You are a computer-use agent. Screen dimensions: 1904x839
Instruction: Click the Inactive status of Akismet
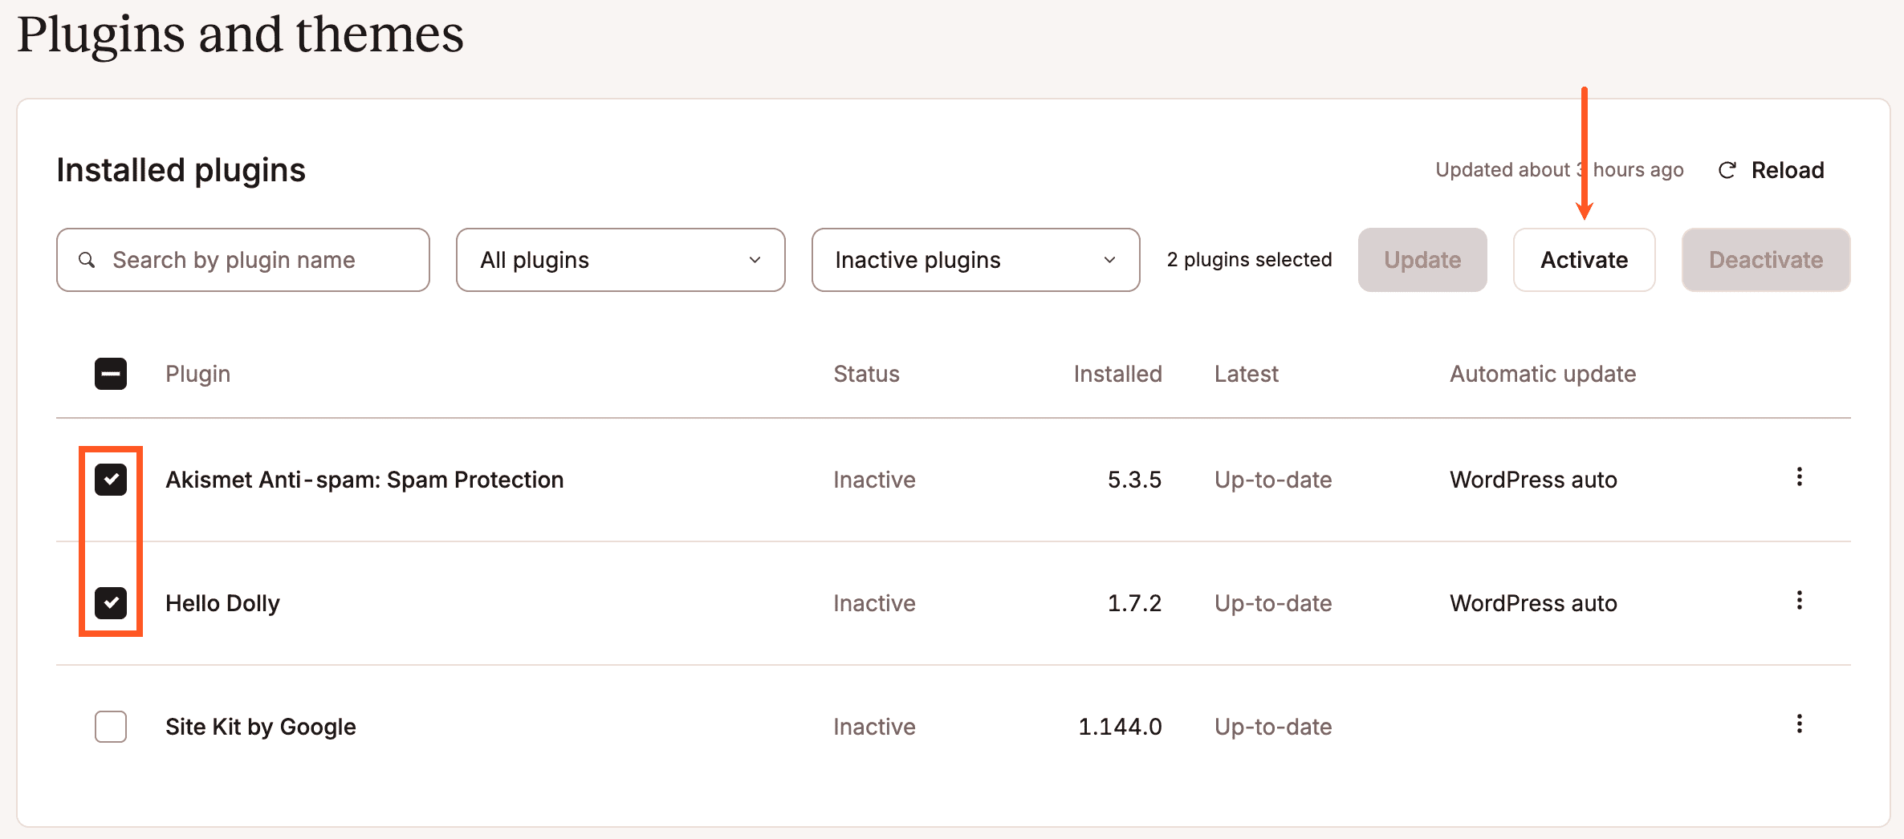coord(874,480)
